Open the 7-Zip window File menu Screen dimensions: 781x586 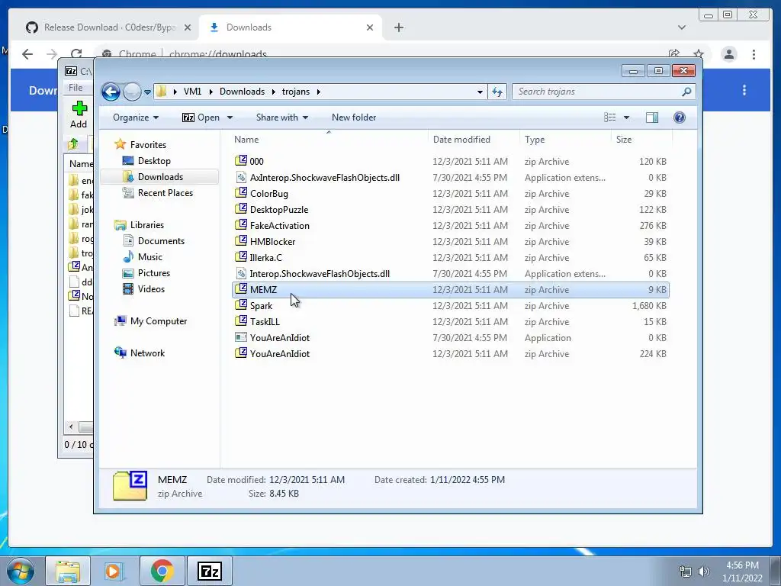coord(76,88)
